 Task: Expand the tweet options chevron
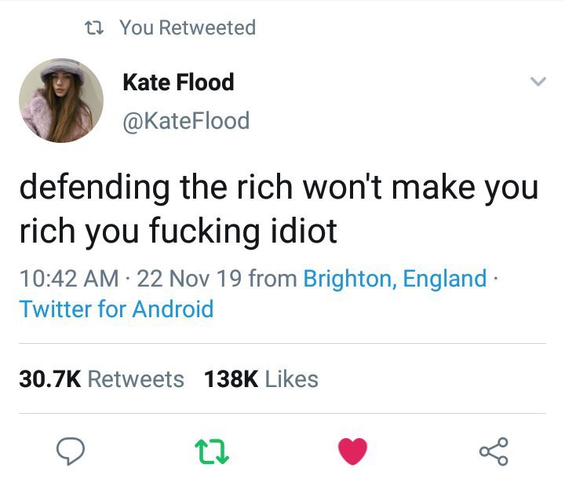(538, 82)
